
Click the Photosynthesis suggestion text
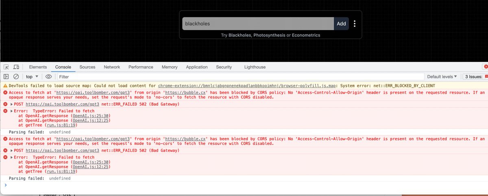269,35
